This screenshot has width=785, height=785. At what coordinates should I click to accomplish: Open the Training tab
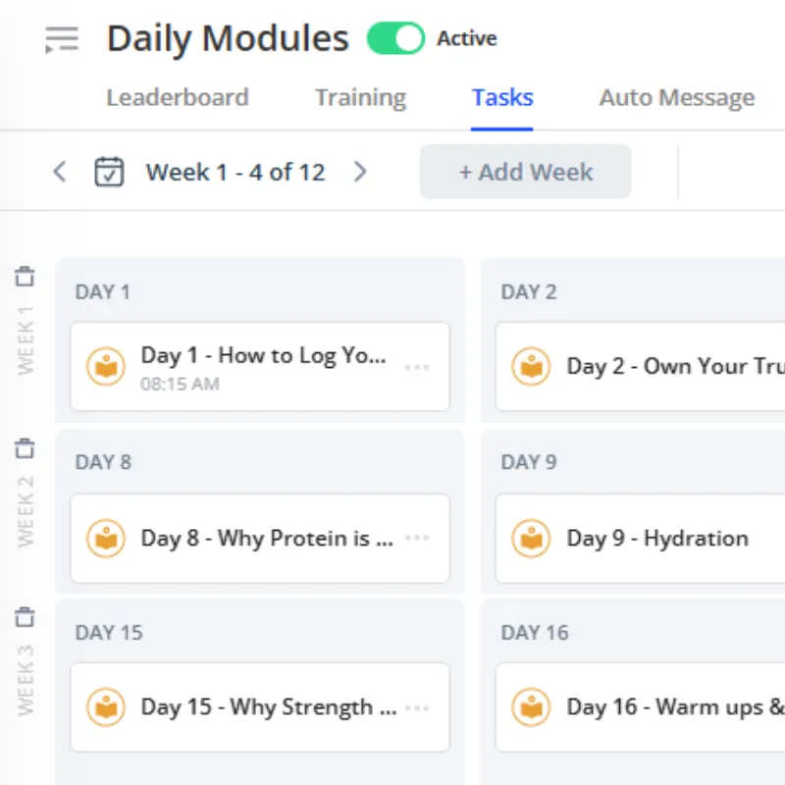click(360, 97)
